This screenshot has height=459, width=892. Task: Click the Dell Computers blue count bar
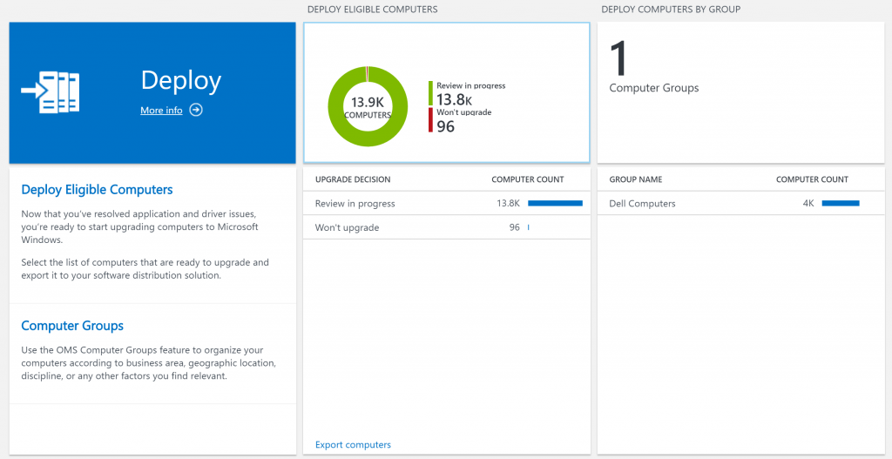coord(841,204)
